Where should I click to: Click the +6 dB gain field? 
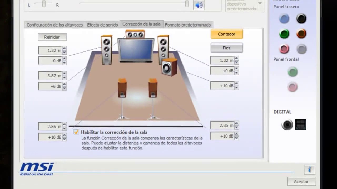[50, 86]
